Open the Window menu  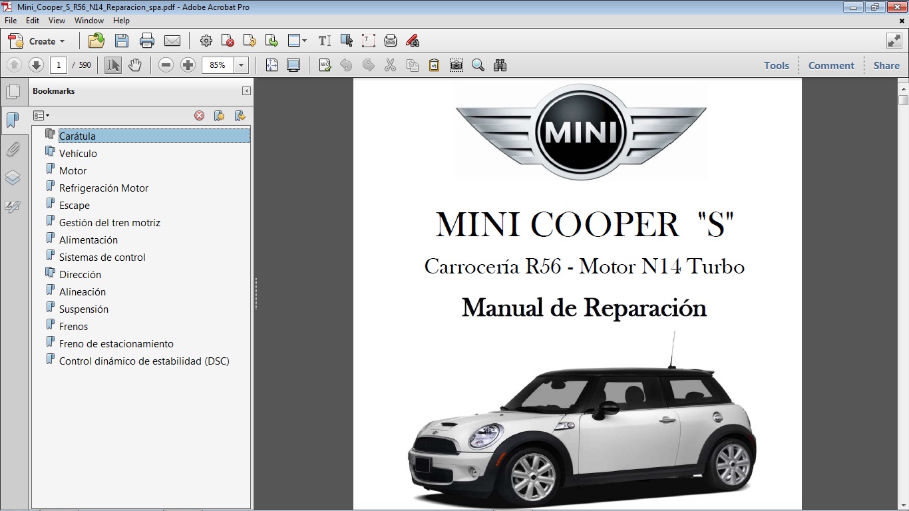point(89,21)
